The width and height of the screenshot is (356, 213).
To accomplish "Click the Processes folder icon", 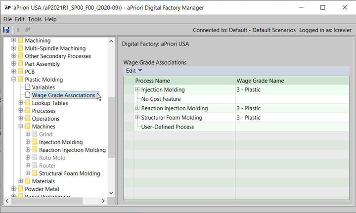I will coord(28,111).
